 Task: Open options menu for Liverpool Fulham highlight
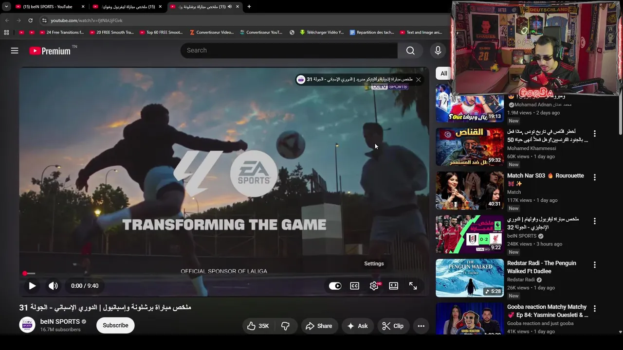coord(594,221)
